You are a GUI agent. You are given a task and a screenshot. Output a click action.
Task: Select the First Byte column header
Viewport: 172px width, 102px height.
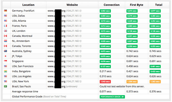point(136,5)
